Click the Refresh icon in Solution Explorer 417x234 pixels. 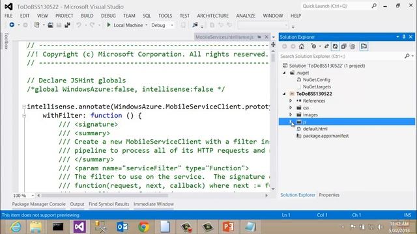tap(335, 46)
